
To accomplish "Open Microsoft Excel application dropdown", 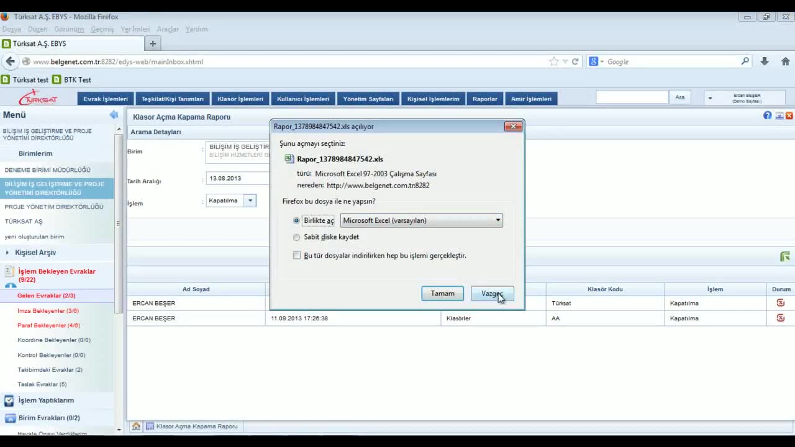I will tap(421, 220).
